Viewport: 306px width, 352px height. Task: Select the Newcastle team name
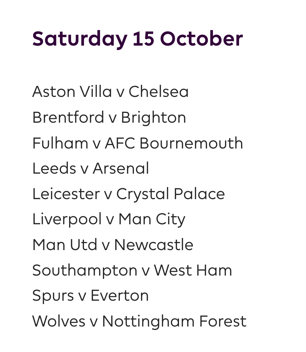coord(154,245)
